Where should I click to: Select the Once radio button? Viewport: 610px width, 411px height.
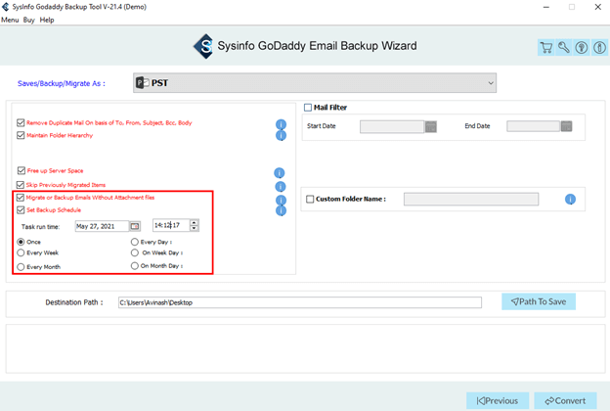click(x=21, y=242)
